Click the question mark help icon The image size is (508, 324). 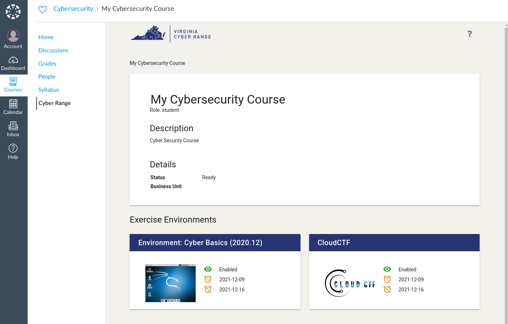469,34
